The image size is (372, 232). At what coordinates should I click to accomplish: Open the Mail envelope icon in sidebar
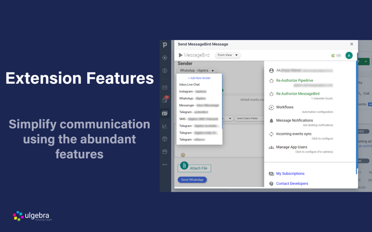coord(165,88)
